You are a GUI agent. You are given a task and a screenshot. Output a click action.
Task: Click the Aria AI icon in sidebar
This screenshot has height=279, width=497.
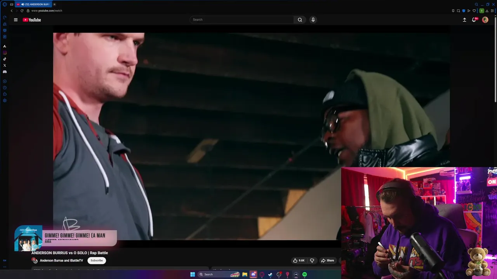click(x=5, y=46)
